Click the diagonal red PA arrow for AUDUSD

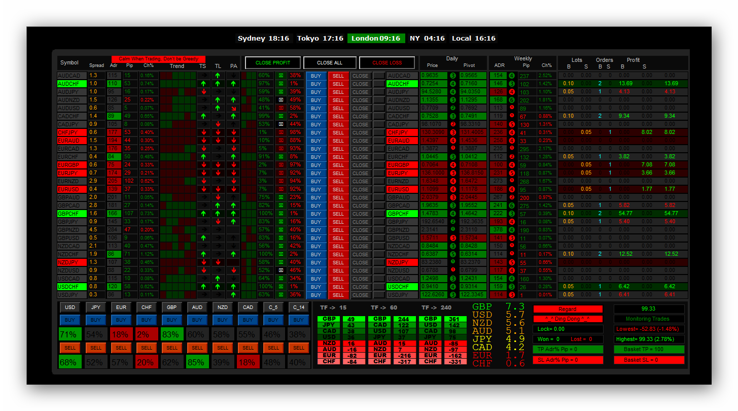click(233, 108)
